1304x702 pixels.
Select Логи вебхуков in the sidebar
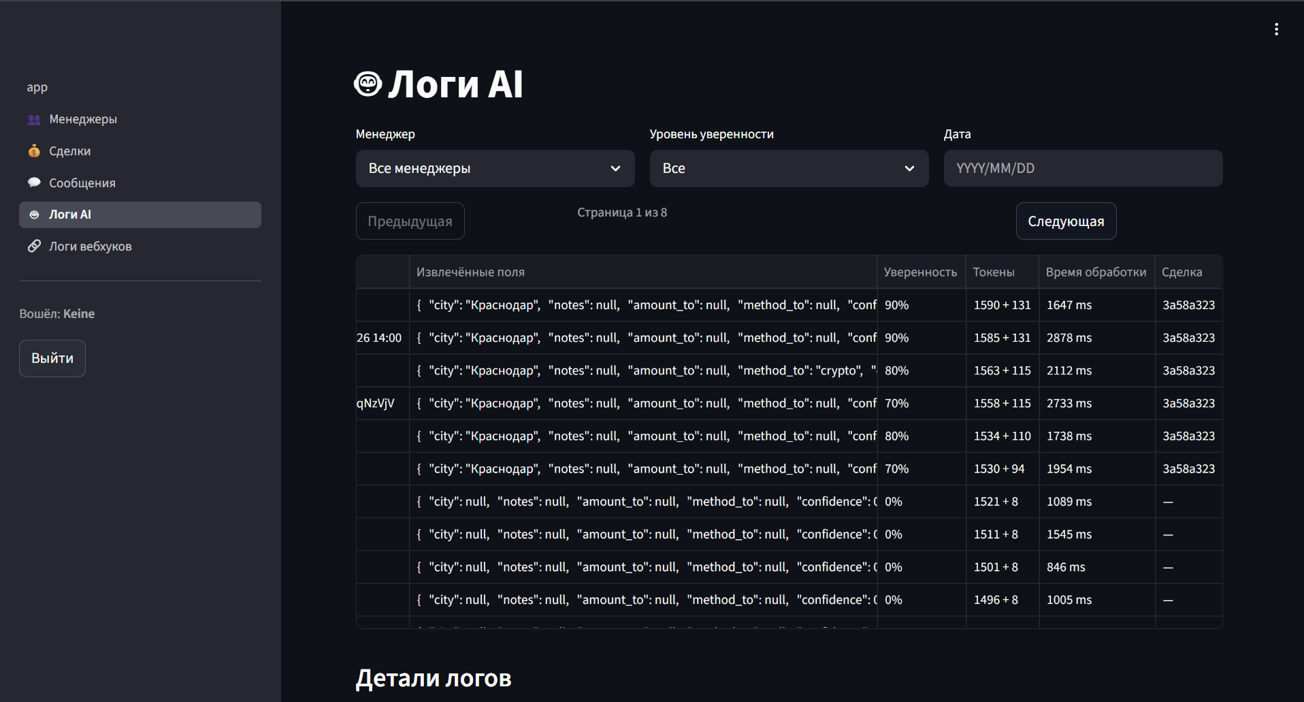pyautogui.click(x=90, y=246)
